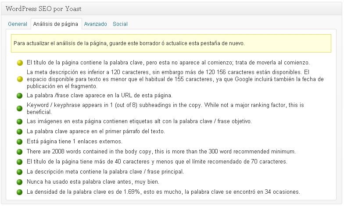Select text 'Nunca ha usado esta palabra clave antes'
Screen dimensions: 344x206
click(79, 182)
